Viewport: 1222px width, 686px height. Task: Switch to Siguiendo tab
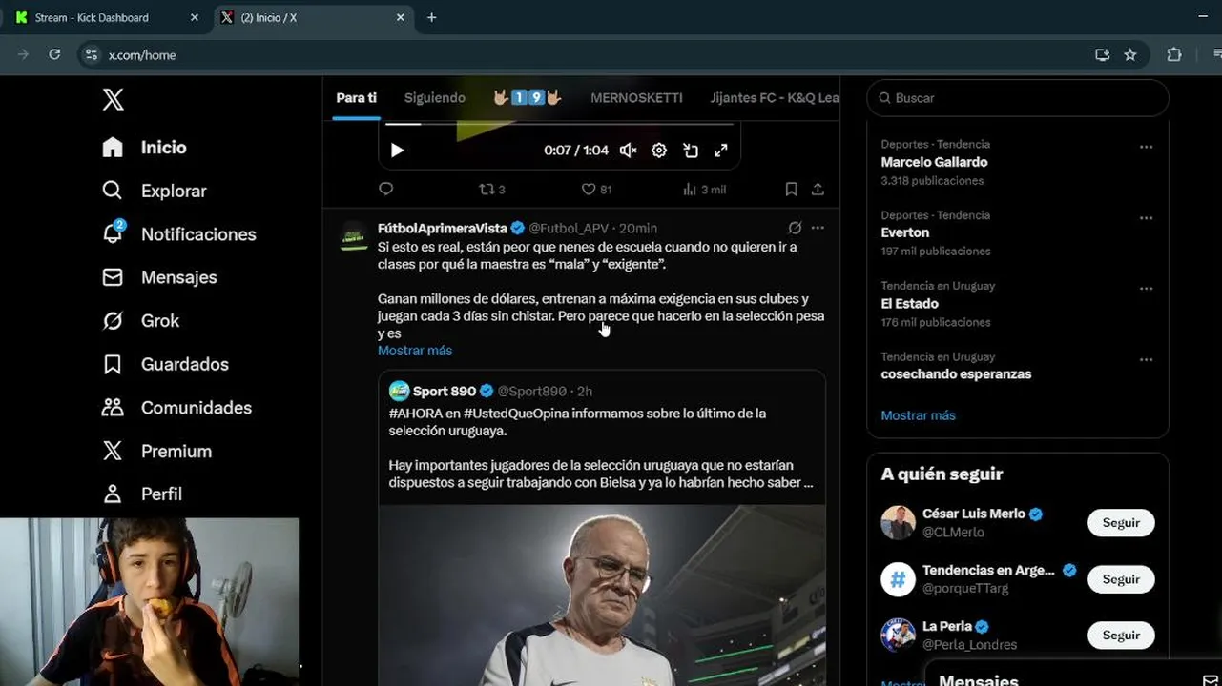click(435, 98)
